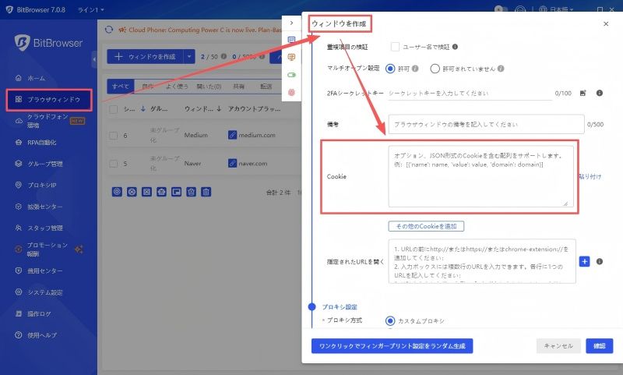Click ワンクリックでフィンガープリント設定をランダム生成
The width and height of the screenshot is (623, 375).
coord(391,345)
